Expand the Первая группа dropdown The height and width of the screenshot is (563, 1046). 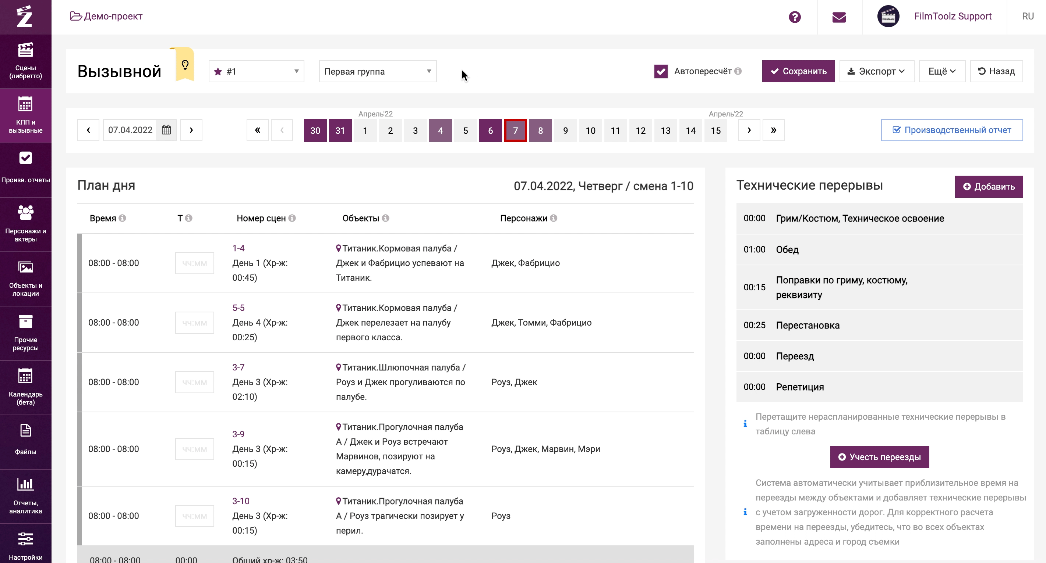[377, 71]
